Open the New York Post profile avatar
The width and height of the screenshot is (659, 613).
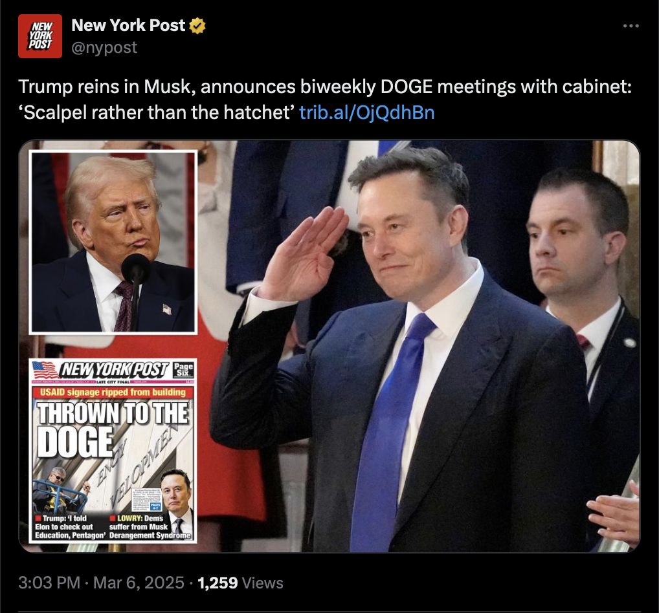[x=40, y=36]
